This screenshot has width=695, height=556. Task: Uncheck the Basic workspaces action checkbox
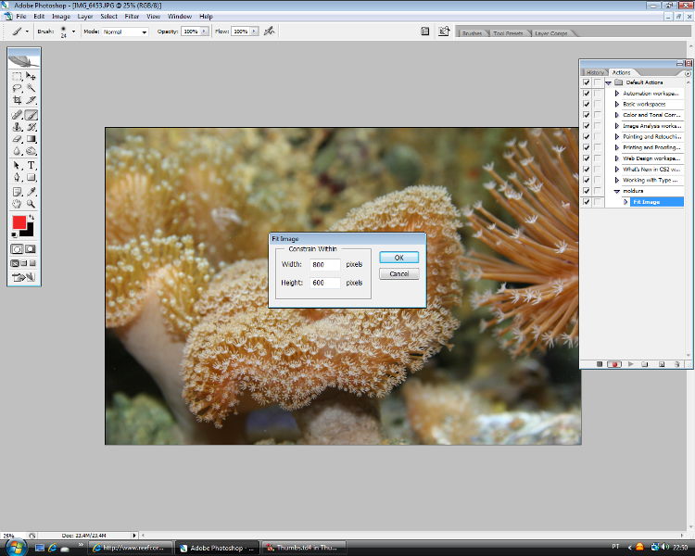click(x=586, y=104)
